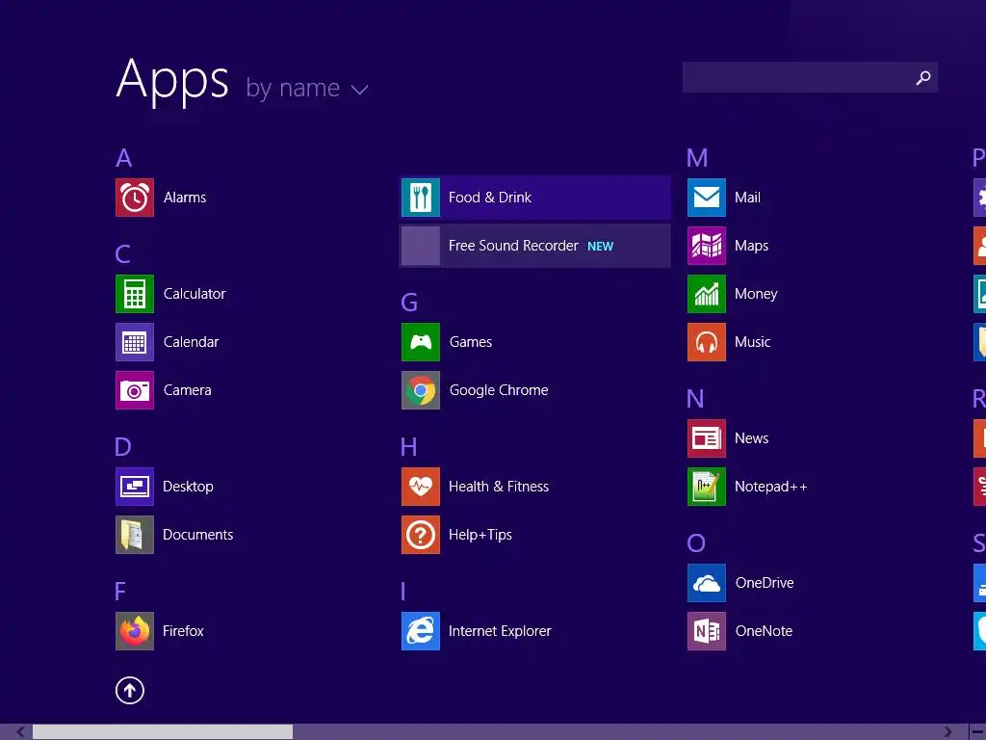The width and height of the screenshot is (986, 740).
Task: Jump via the letter A header
Action: tap(124, 158)
